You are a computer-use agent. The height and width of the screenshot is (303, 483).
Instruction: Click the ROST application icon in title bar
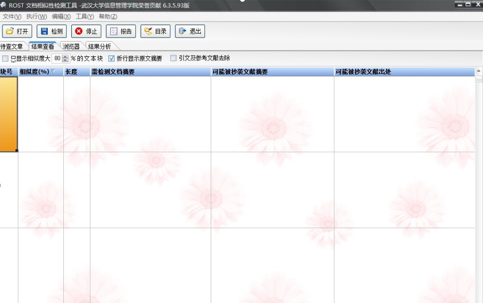[x=4, y=5]
